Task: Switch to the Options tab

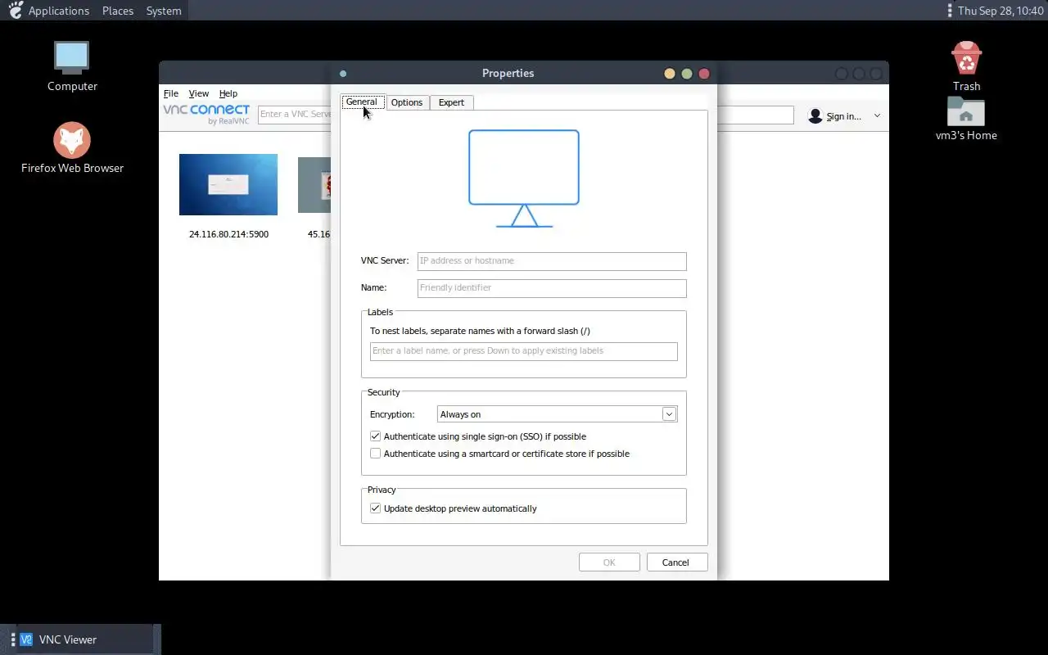Action: (407, 102)
